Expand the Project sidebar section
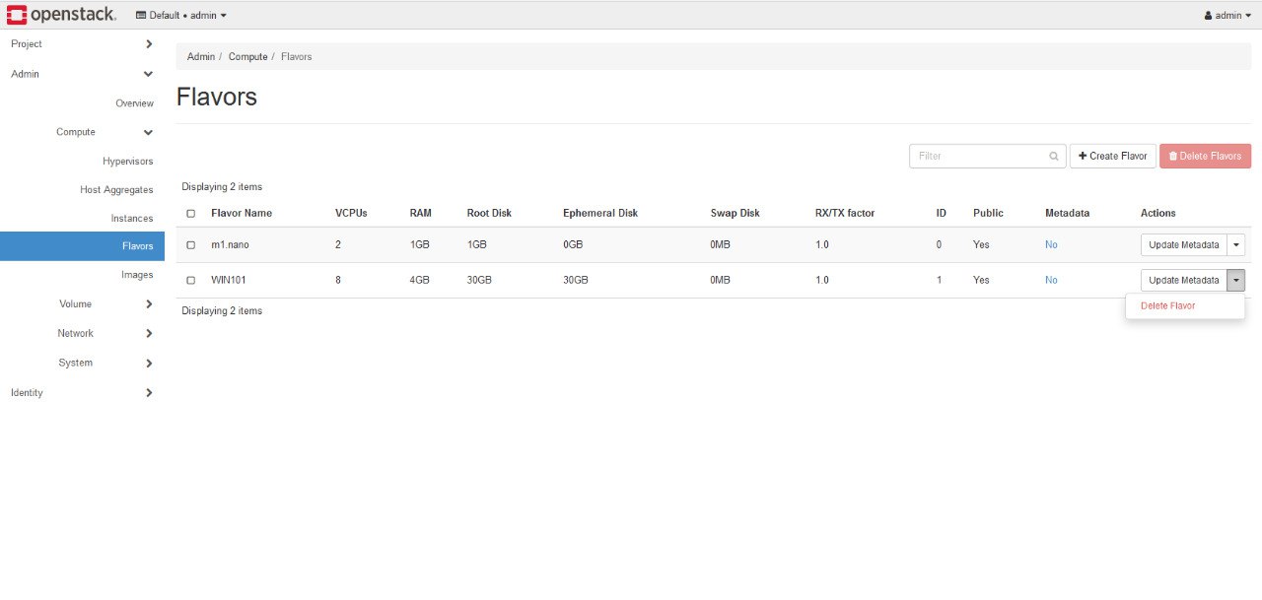The image size is (1262, 600). (148, 44)
